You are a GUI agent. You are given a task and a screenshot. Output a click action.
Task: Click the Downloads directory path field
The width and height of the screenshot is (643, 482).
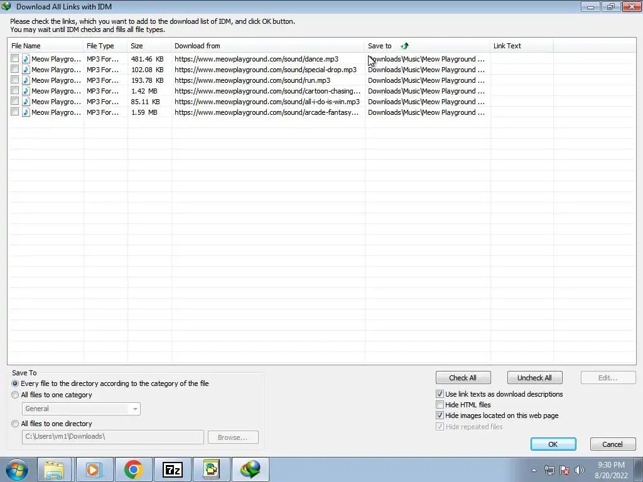[113, 437]
